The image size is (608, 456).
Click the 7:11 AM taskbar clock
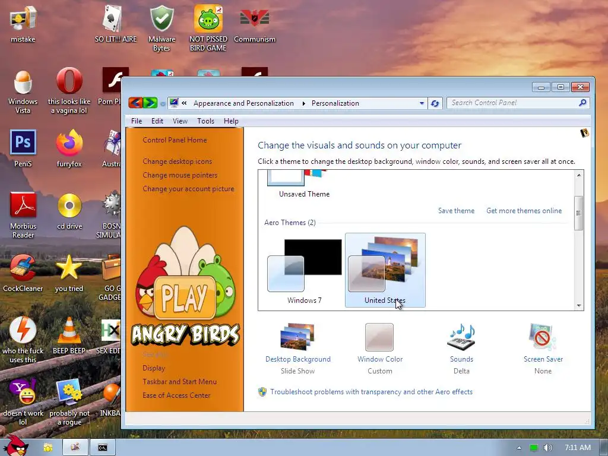[577, 448]
